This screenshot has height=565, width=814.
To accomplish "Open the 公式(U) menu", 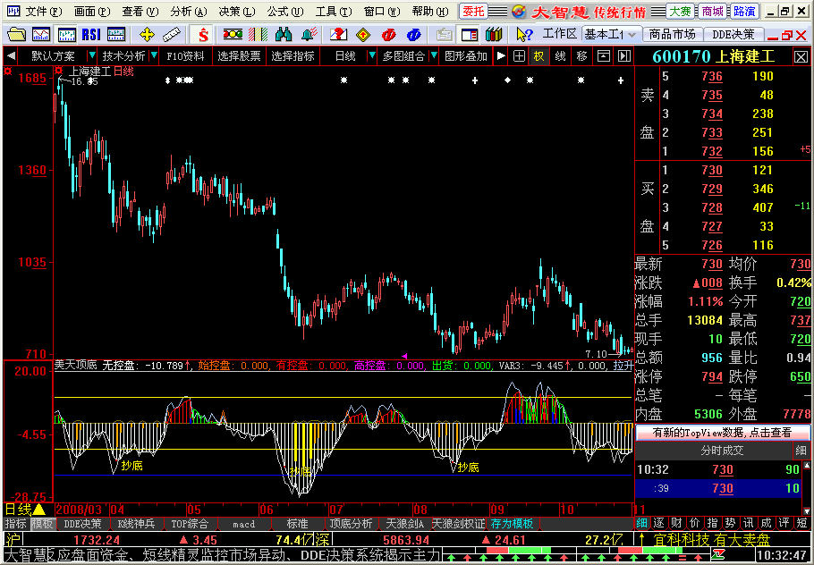I will tap(285, 11).
